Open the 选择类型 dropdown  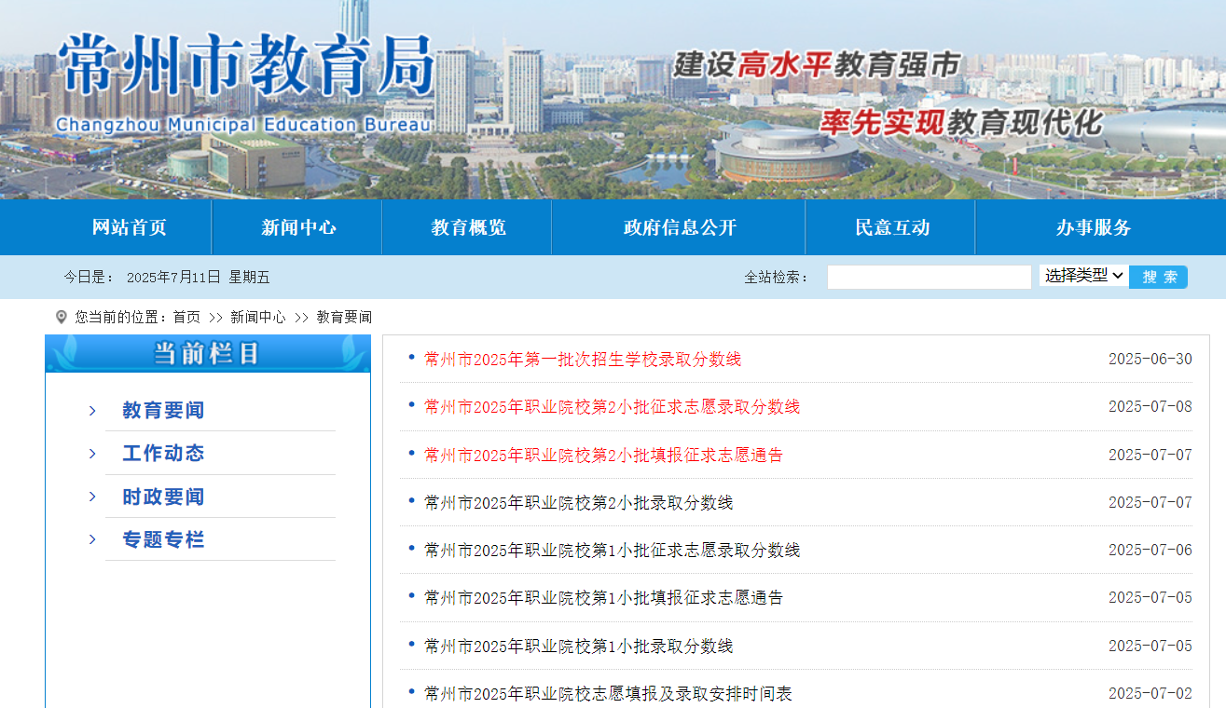pyautogui.click(x=1082, y=276)
